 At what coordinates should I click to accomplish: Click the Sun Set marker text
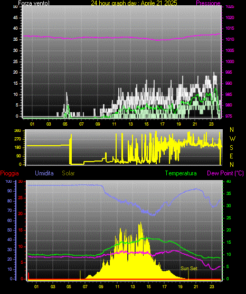189,269
